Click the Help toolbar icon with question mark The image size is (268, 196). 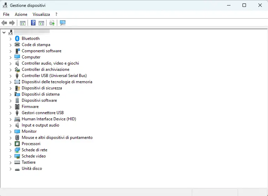coord(33,23)
